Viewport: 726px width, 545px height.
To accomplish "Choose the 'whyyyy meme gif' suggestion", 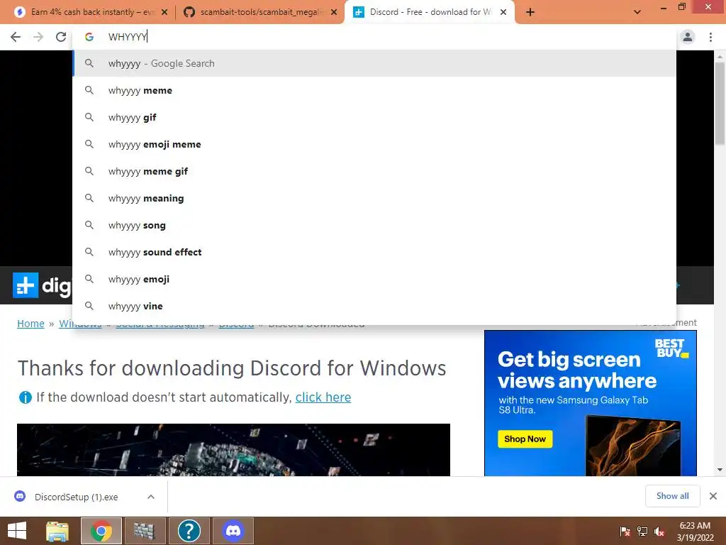I will pyautogui.click(x=374, y=171).
